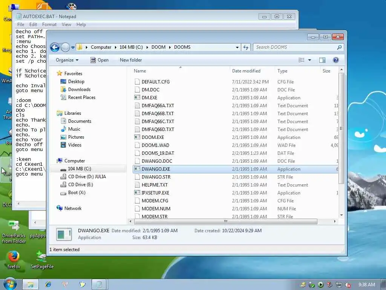Sort files by Name column
The image size is (386, 290).
(x=140, y=71)
